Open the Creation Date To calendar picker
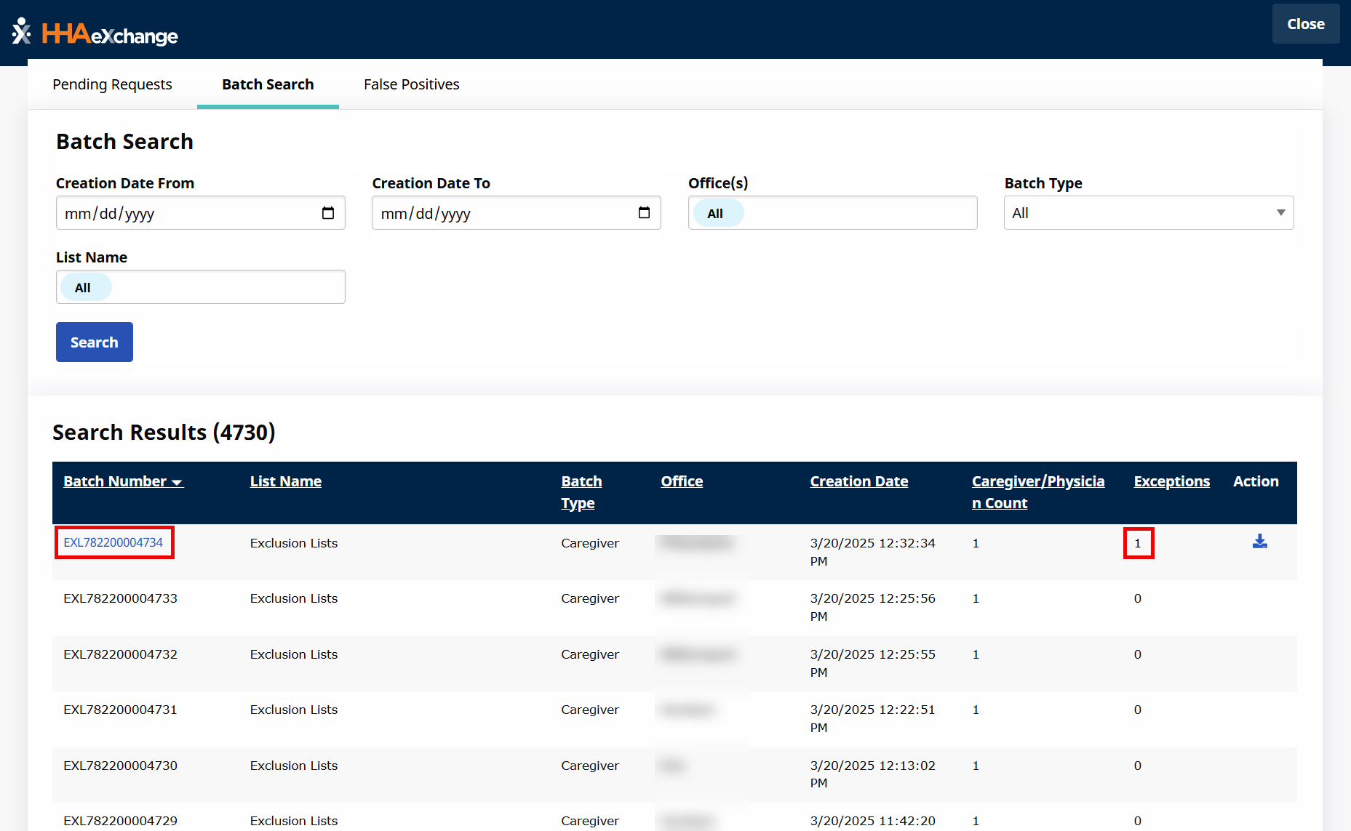Image resolution: width=1351 pixels, height=831 pixels. [x=645, y=212]
